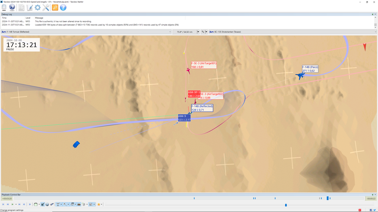Click the orange license key icon
Screen dimensions: 378x212
click(x=55, y=8)
